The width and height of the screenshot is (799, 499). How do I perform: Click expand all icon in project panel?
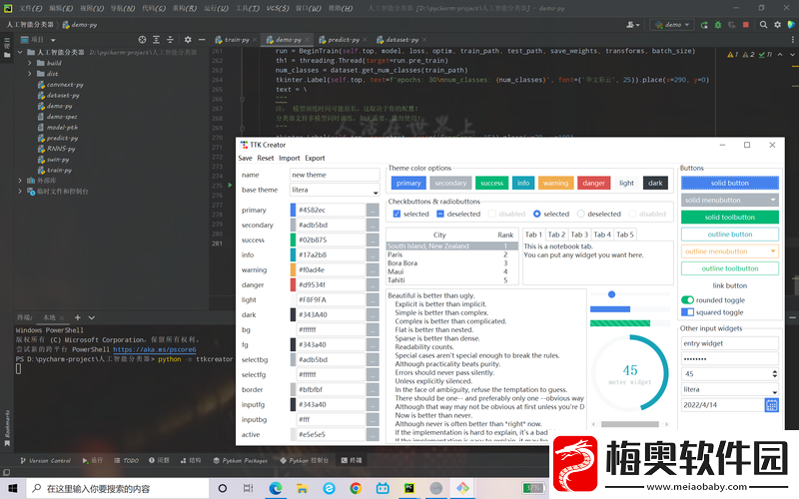(x=157, y=39)
